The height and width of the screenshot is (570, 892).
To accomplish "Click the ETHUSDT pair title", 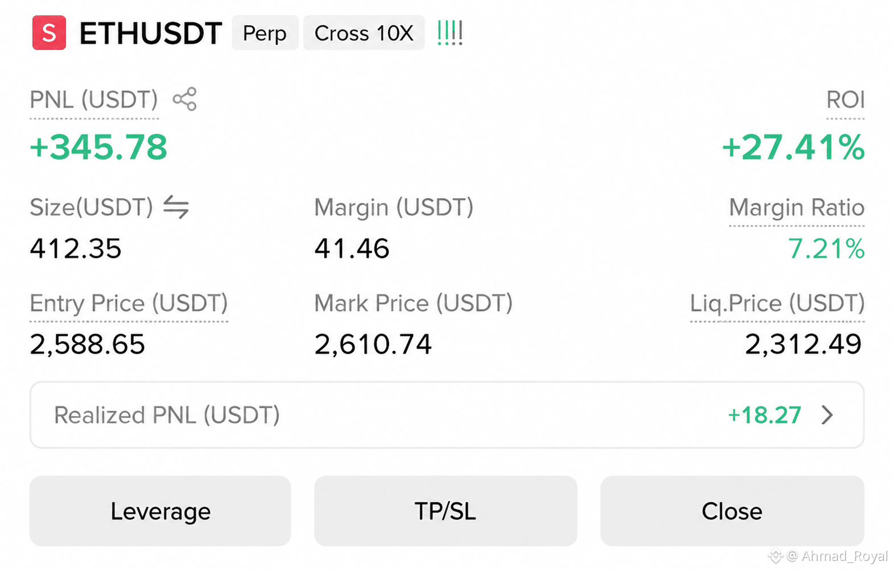I will (x=151, y=33).
